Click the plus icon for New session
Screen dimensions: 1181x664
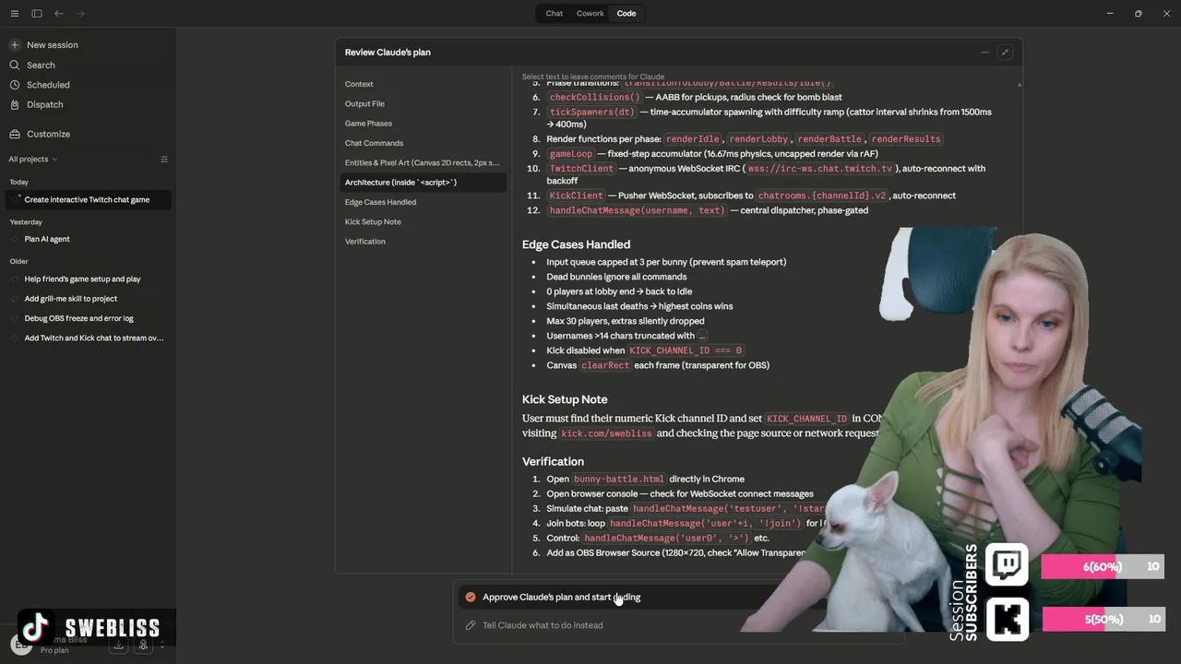click(x=15, y=44)
